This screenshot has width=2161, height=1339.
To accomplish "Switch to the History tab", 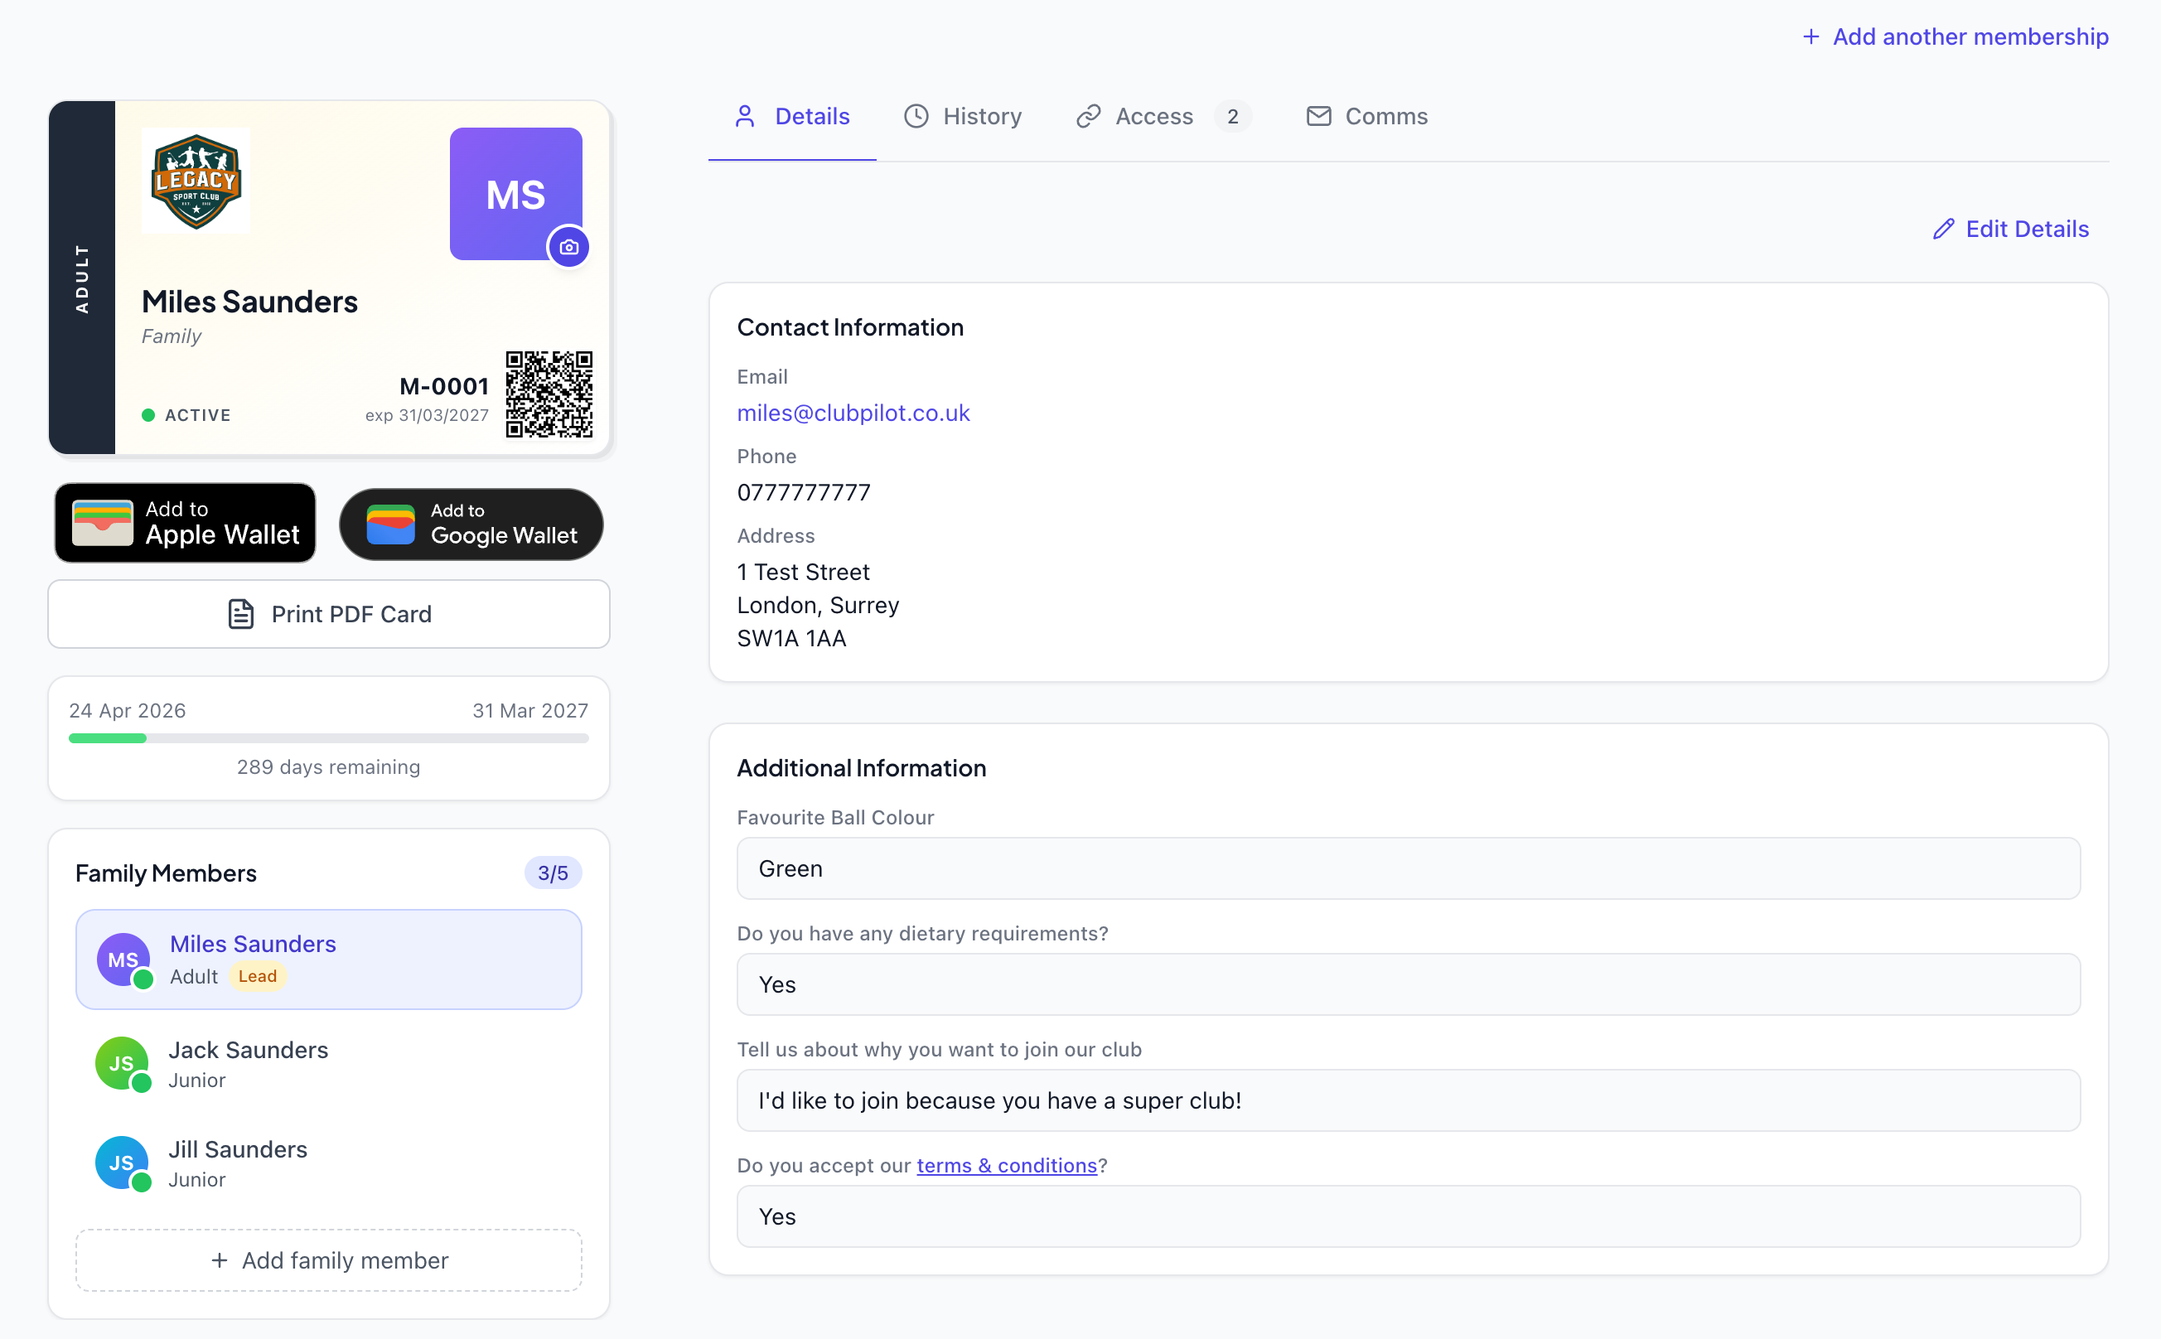I will 962,116.
